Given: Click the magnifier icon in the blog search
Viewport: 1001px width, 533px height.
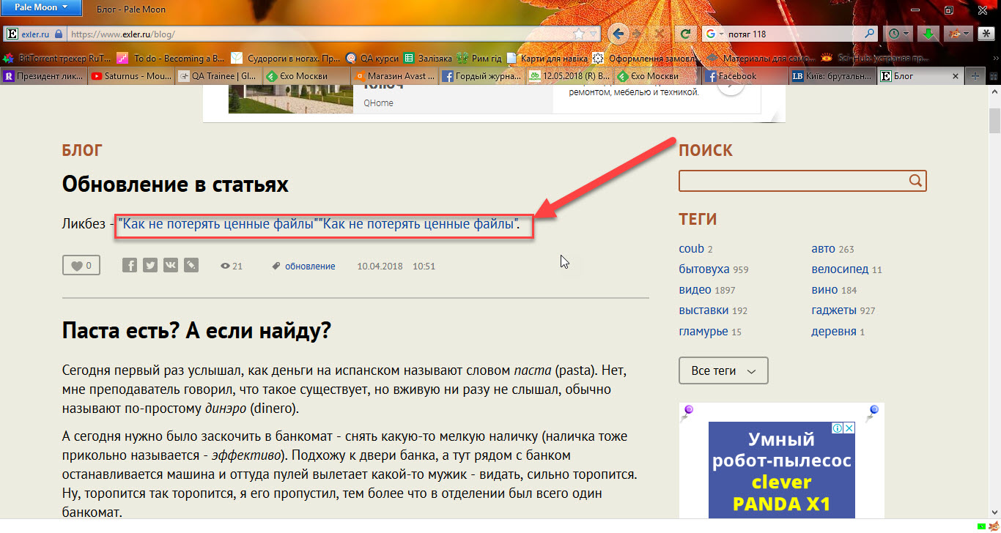Looking at the screenshot, I should 915,181.
